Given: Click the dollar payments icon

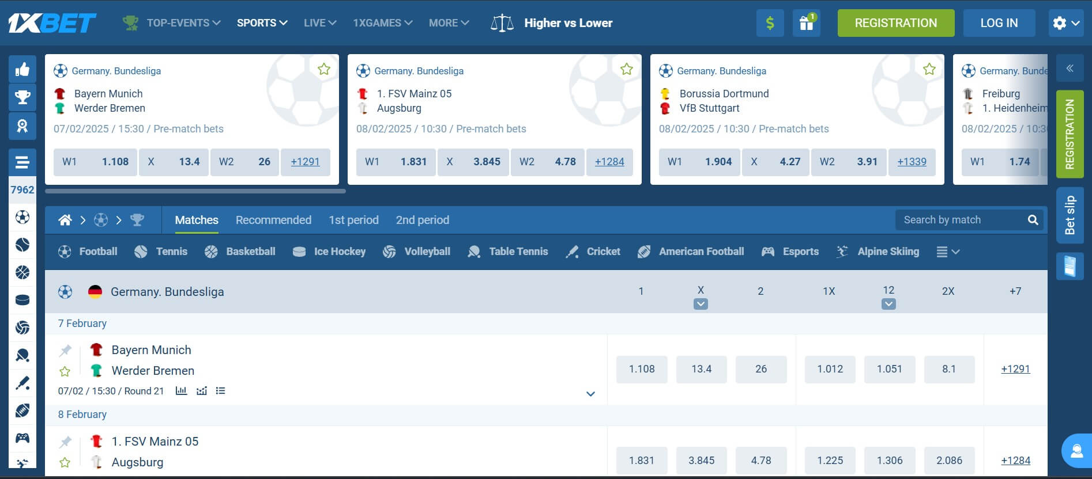Looking at the screenshot, I should coord(770,23).
